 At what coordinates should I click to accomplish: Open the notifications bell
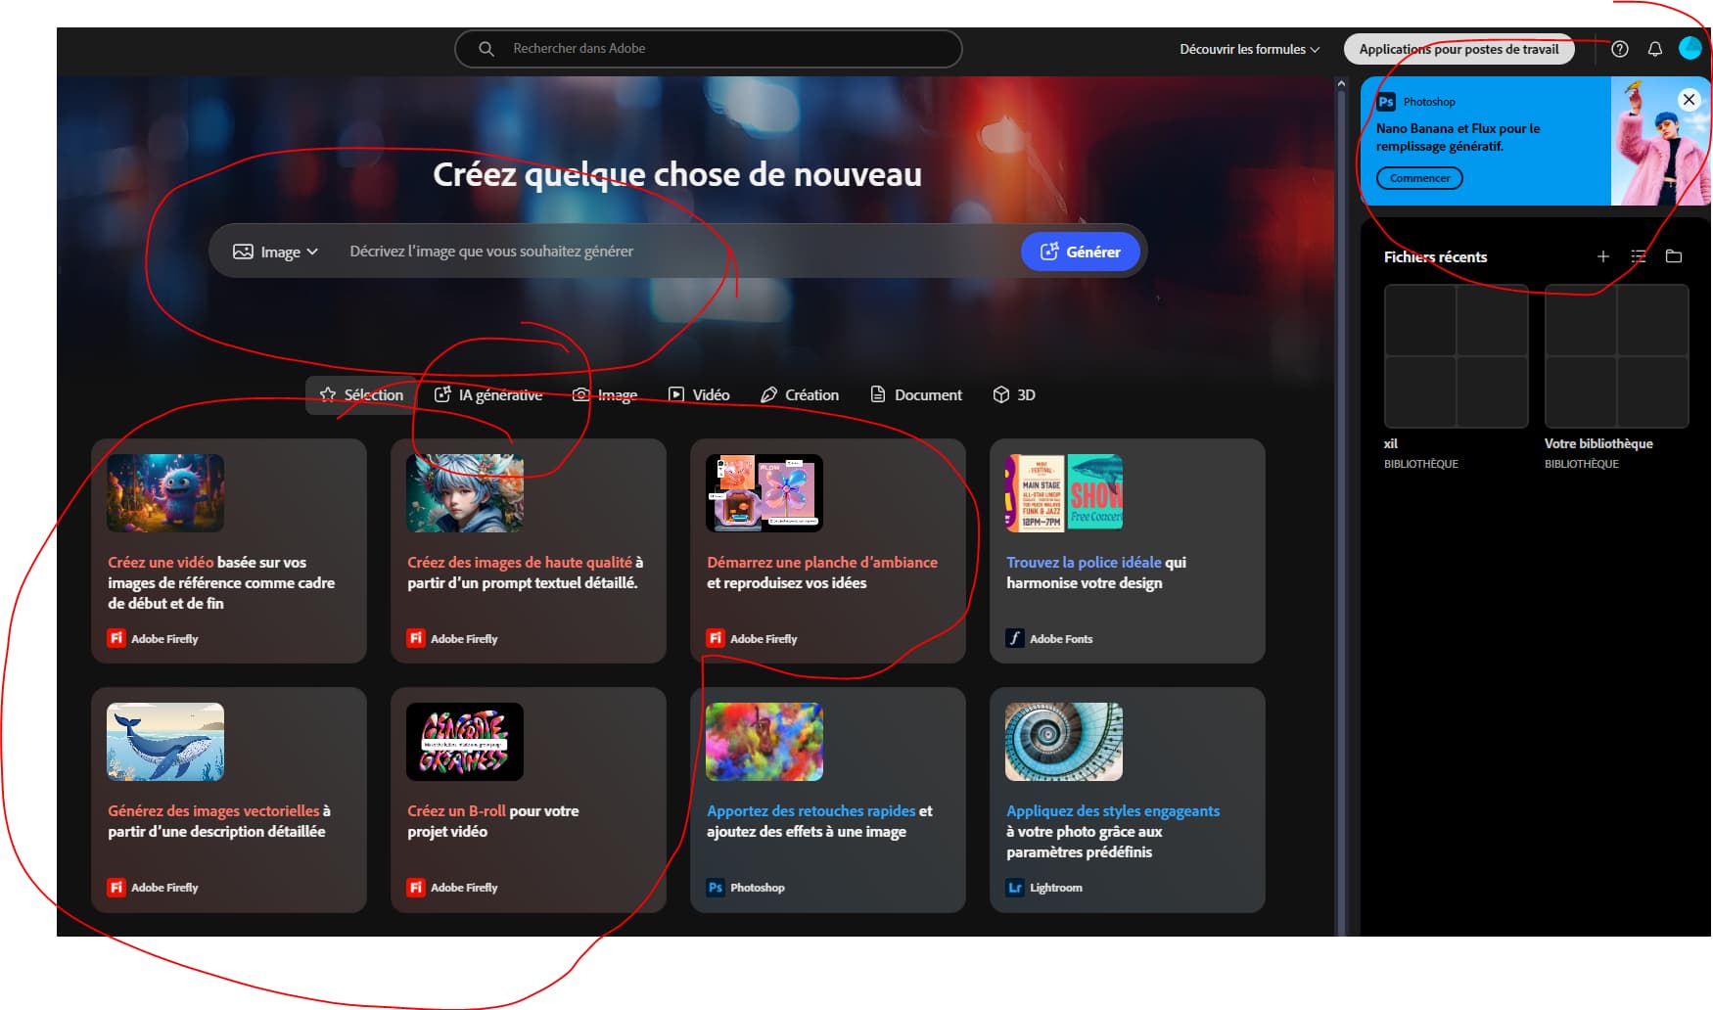tap(1655, 49)
